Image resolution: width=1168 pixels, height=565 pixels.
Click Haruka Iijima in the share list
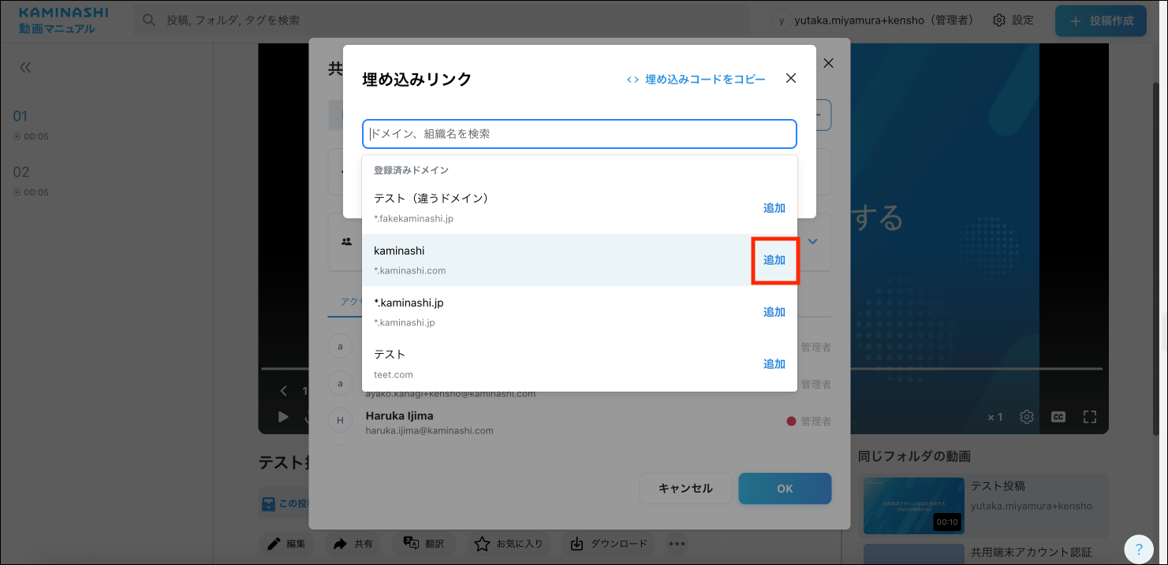coord(399,415)
